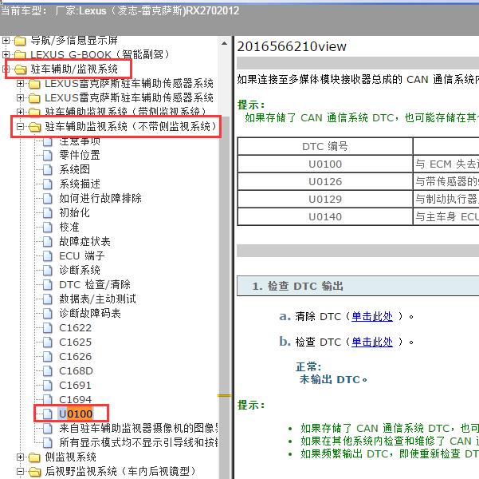Click the 侧监视系统 folder icon

(x=34, y=457)
